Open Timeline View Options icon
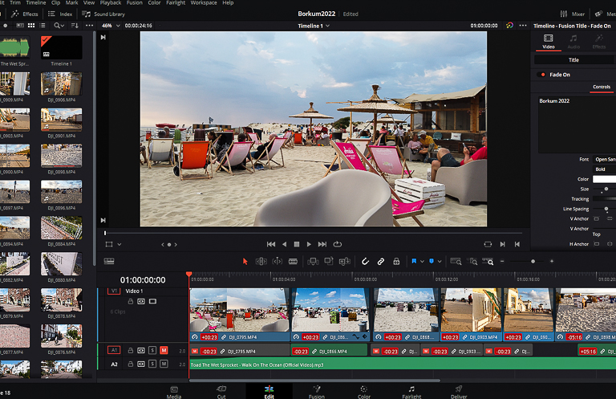Screen dimensions: 616x399 (109, 262)
